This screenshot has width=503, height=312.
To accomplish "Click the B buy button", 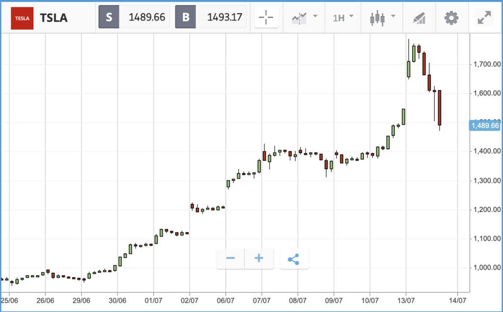I will 186,17.
